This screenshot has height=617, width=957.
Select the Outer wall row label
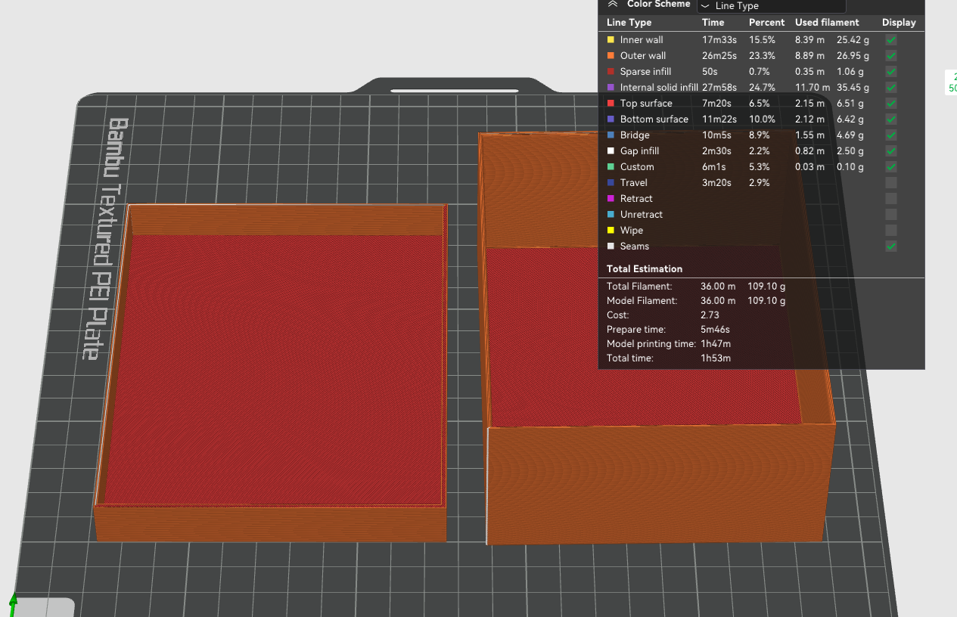643,55
